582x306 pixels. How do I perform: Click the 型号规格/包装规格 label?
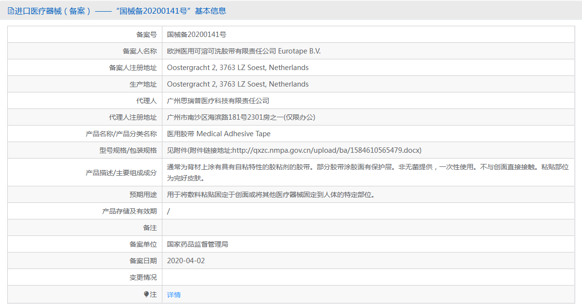[x=128, y=150]
